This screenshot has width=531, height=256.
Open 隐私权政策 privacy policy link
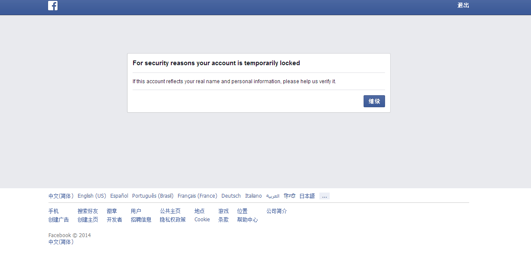173,220
